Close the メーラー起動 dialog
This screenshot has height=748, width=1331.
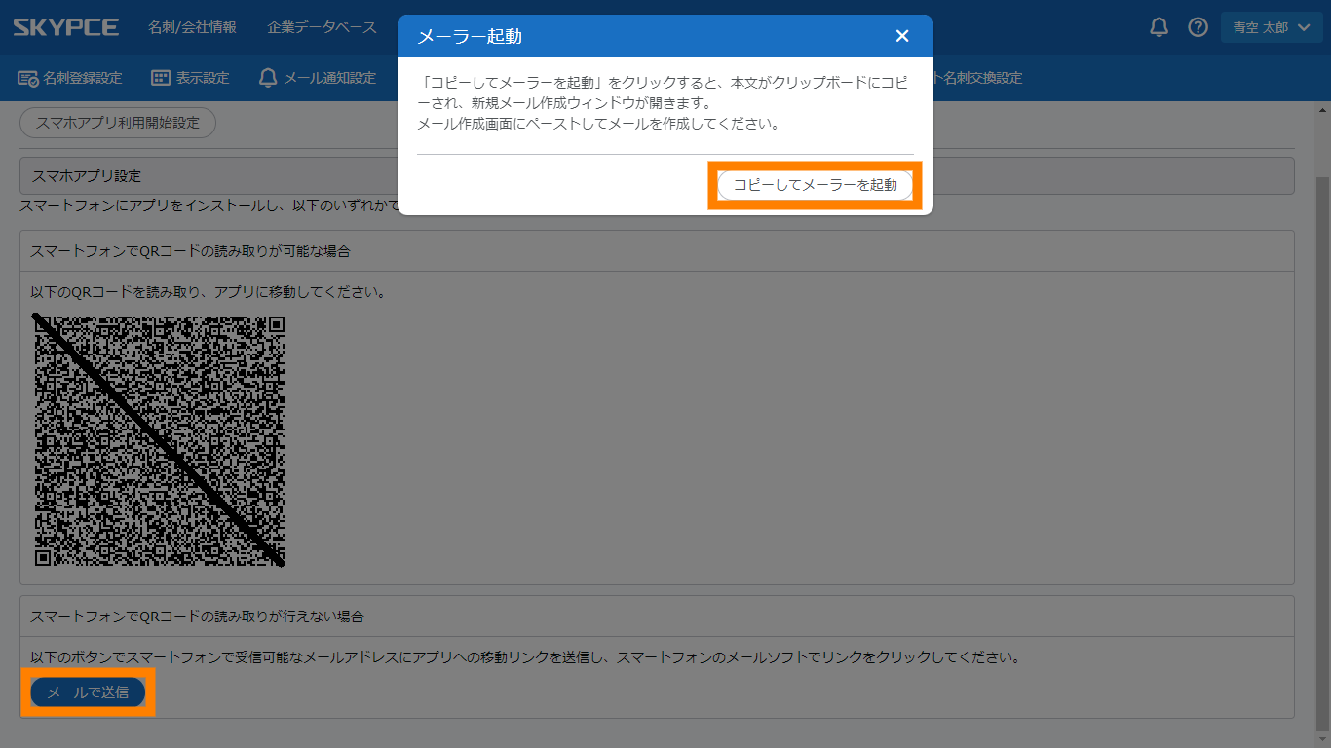click(901, 36)
